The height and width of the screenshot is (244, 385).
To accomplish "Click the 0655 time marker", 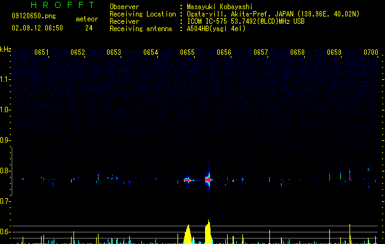I will 187,52.
